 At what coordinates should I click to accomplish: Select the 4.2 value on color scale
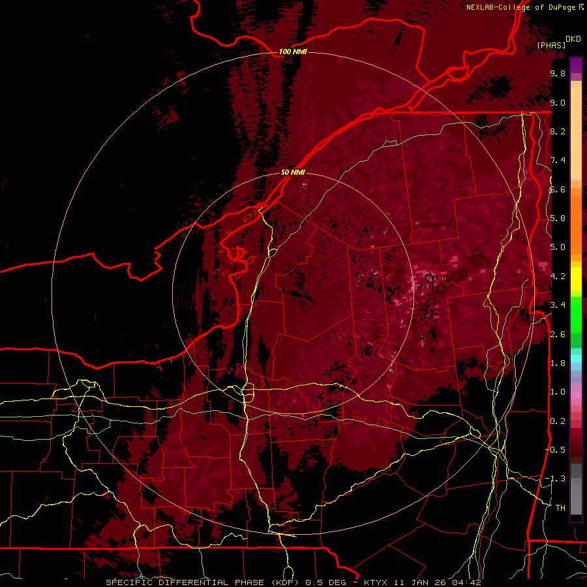click(558, 277)
